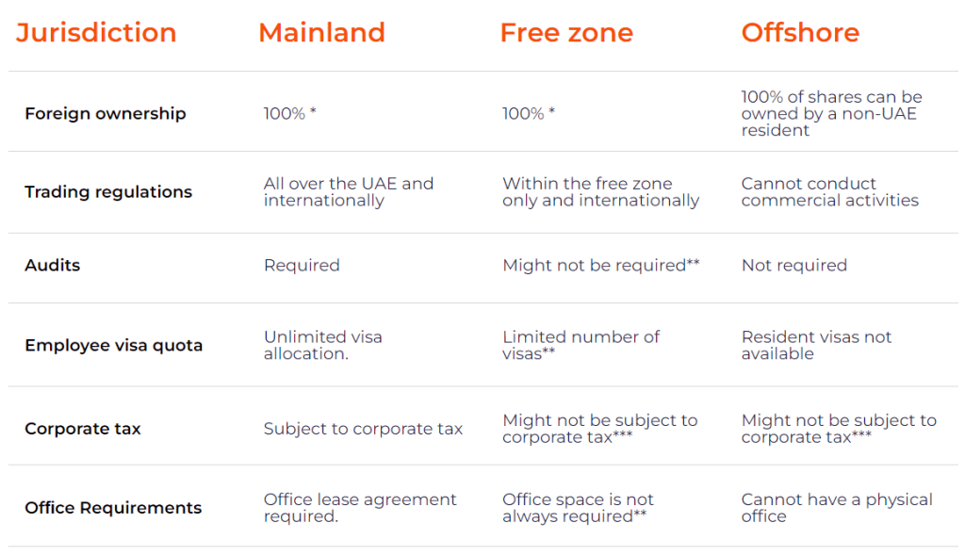Select the Offshore "Not required" audit cell

(793, 266)
